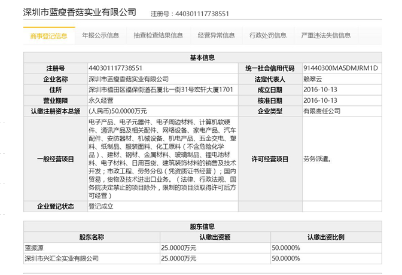
Task: Open the 行政处罚信息 tab
Action: pos(268,36)
